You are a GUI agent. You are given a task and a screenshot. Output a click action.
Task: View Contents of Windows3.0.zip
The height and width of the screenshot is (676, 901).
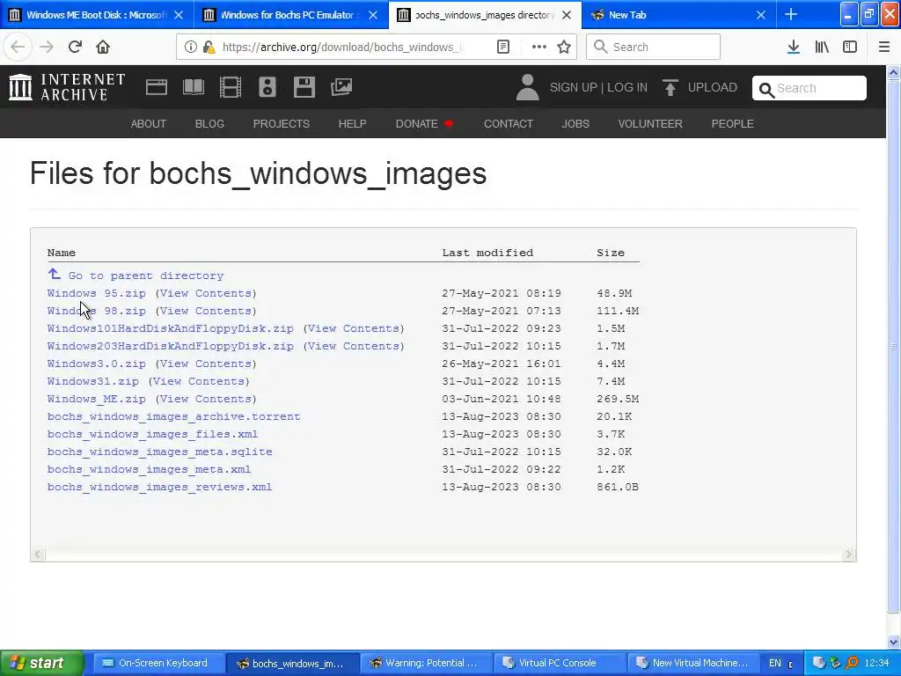point(206,364)
